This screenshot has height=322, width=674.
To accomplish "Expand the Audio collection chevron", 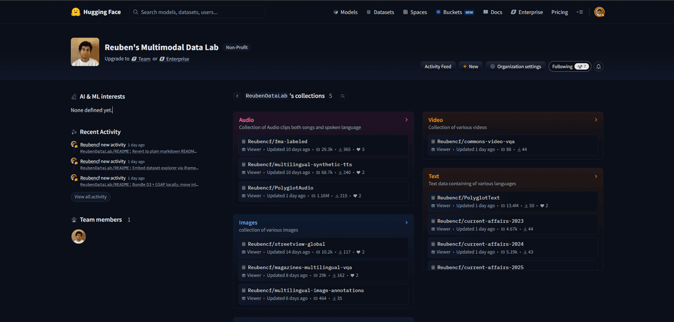I will click(x=407, y=119).
